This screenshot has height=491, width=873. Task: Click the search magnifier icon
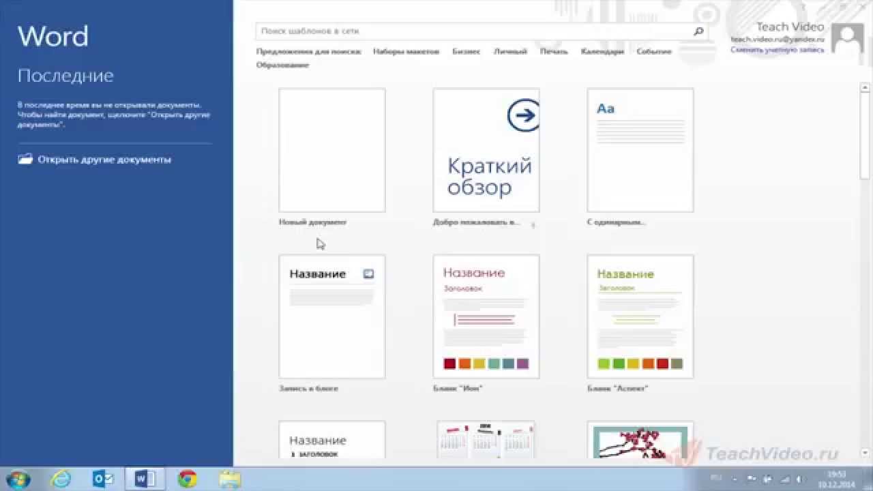[698, 31]
